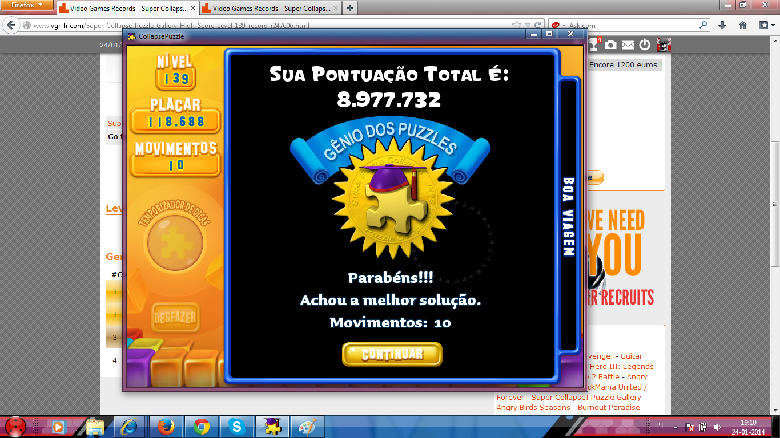This screenshot has width=780, height=438.
Task: Open the trophy notifications icon
Action: (594, 44)
